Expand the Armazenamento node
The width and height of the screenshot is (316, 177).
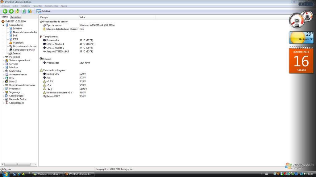click(3, 74)
